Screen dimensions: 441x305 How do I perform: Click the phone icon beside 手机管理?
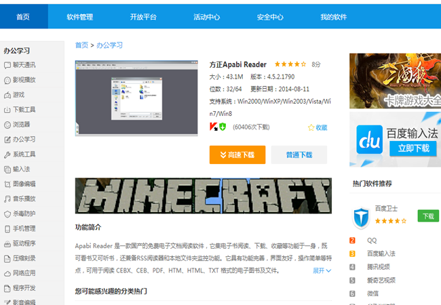click(7, 229)
